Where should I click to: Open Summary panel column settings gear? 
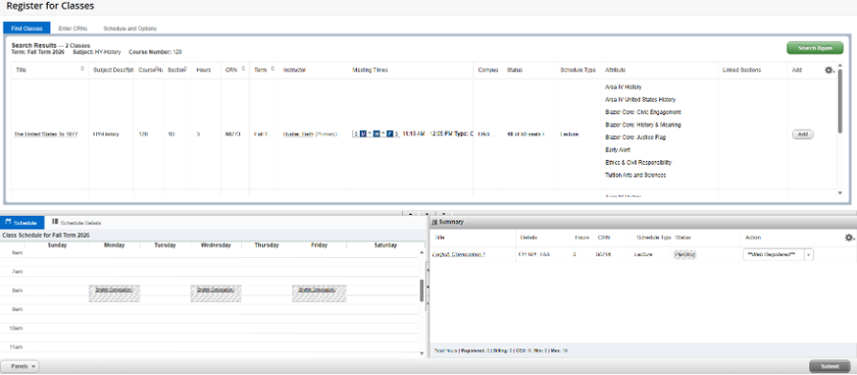(849, 238)
